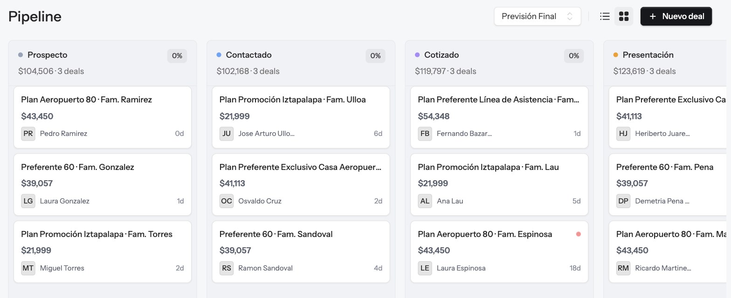Image resolution: width=731 pixels, height=298 pixels.
Task: Click Miguel Torres contact name
Action: point(62,268)
